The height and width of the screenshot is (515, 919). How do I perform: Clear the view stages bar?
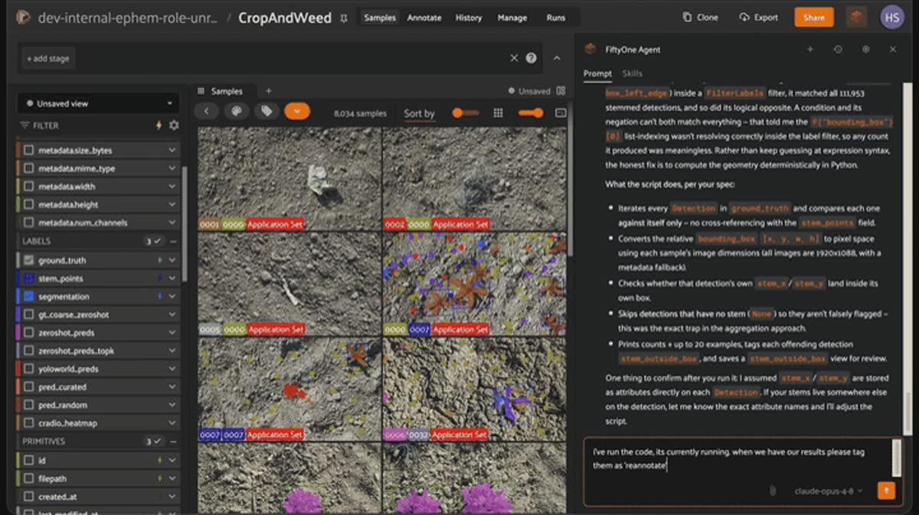pyautogui.click(x=515, y=58)
